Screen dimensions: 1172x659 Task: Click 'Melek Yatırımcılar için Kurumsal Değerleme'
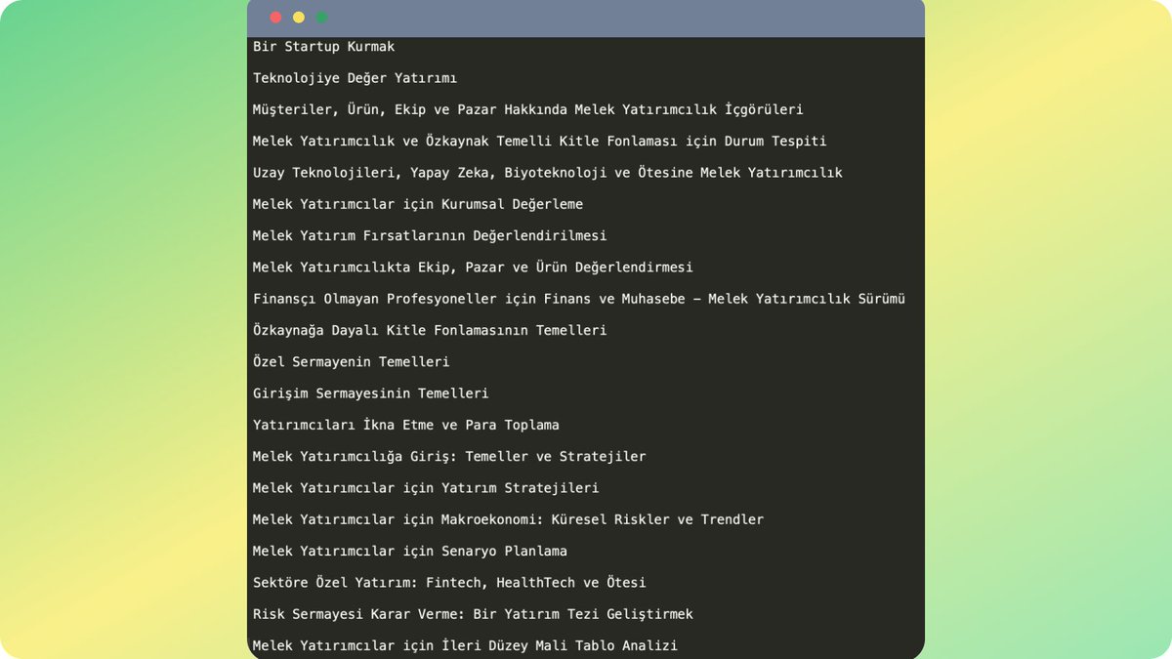418,204
